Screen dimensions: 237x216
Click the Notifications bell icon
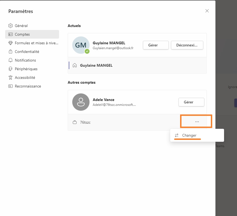click(x=11, y=60)
